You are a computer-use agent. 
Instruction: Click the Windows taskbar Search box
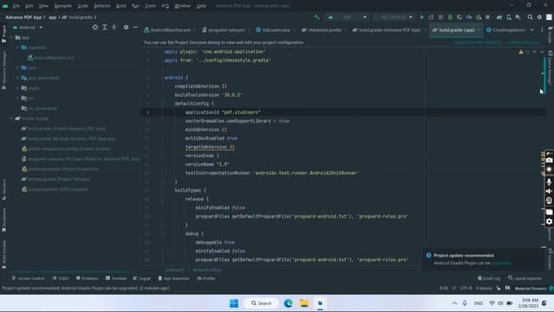[x=261, y=303]
